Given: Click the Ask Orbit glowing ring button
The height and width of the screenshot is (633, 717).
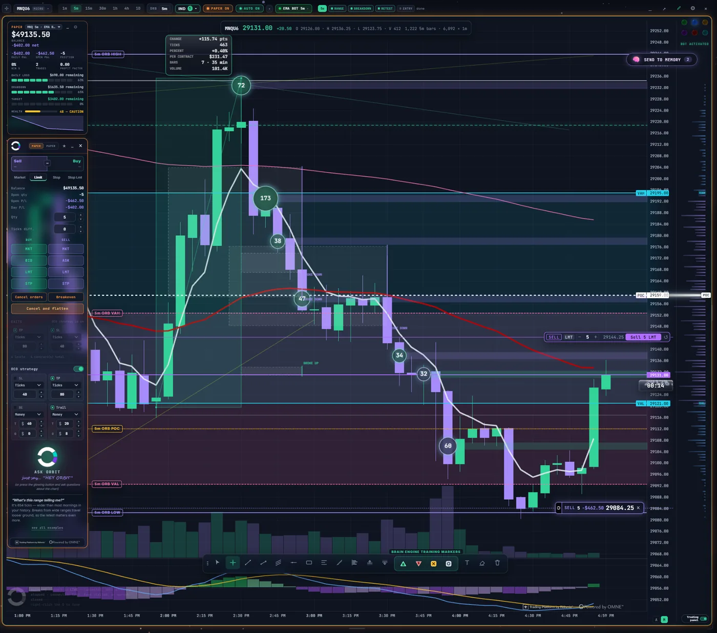Looking at the screenshot, I should point(47,456).
